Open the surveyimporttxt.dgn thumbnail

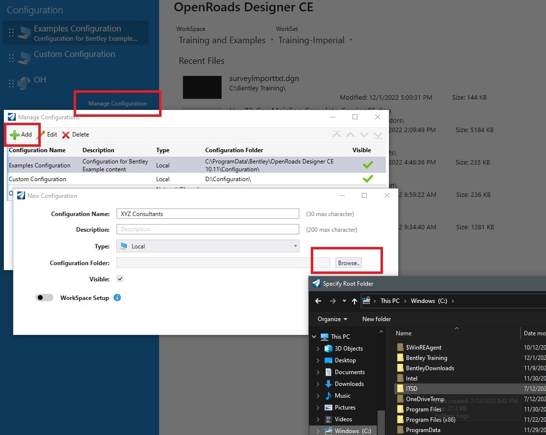(202, 87)
